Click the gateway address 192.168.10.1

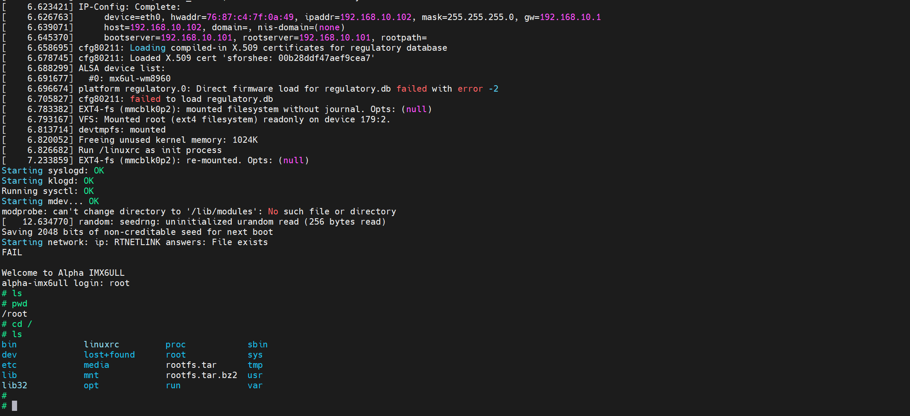570,17
